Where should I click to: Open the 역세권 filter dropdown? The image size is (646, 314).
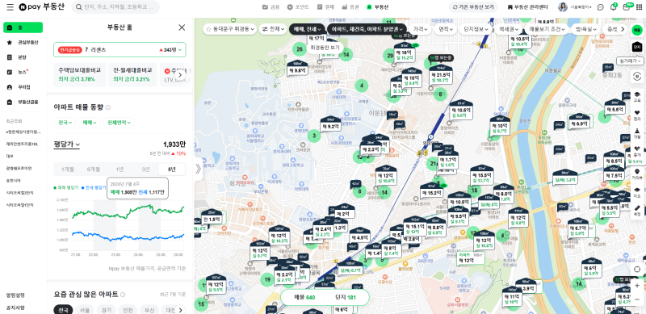pos(509,29)
